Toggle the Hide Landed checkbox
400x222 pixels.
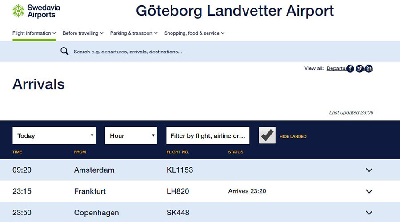267,135
